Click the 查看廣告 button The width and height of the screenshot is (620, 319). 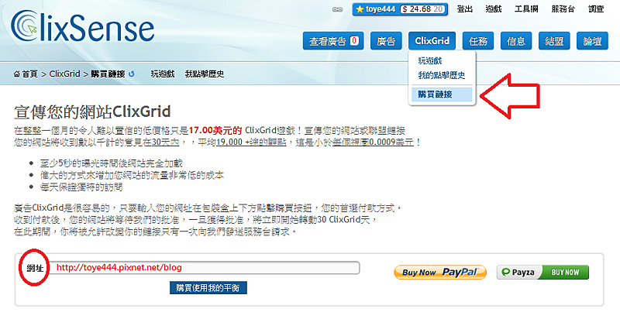coord(333,41)
